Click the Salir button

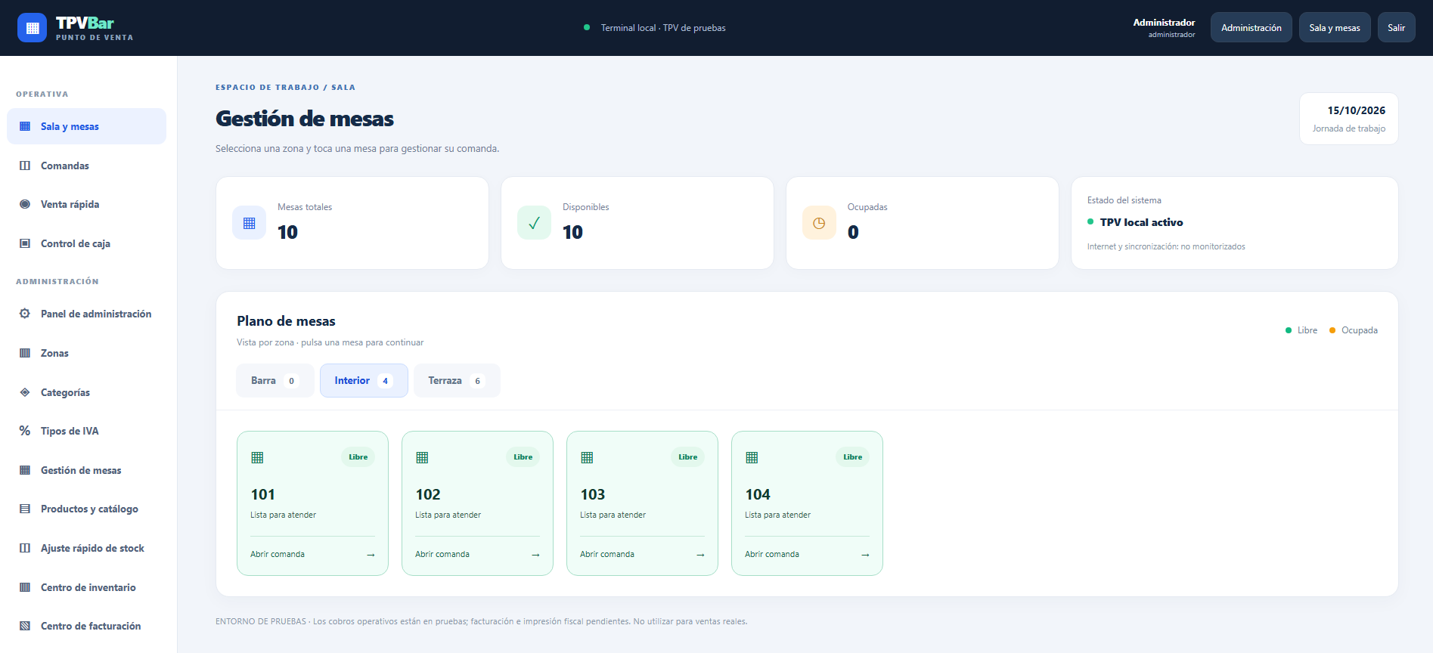coord(1396,28)
